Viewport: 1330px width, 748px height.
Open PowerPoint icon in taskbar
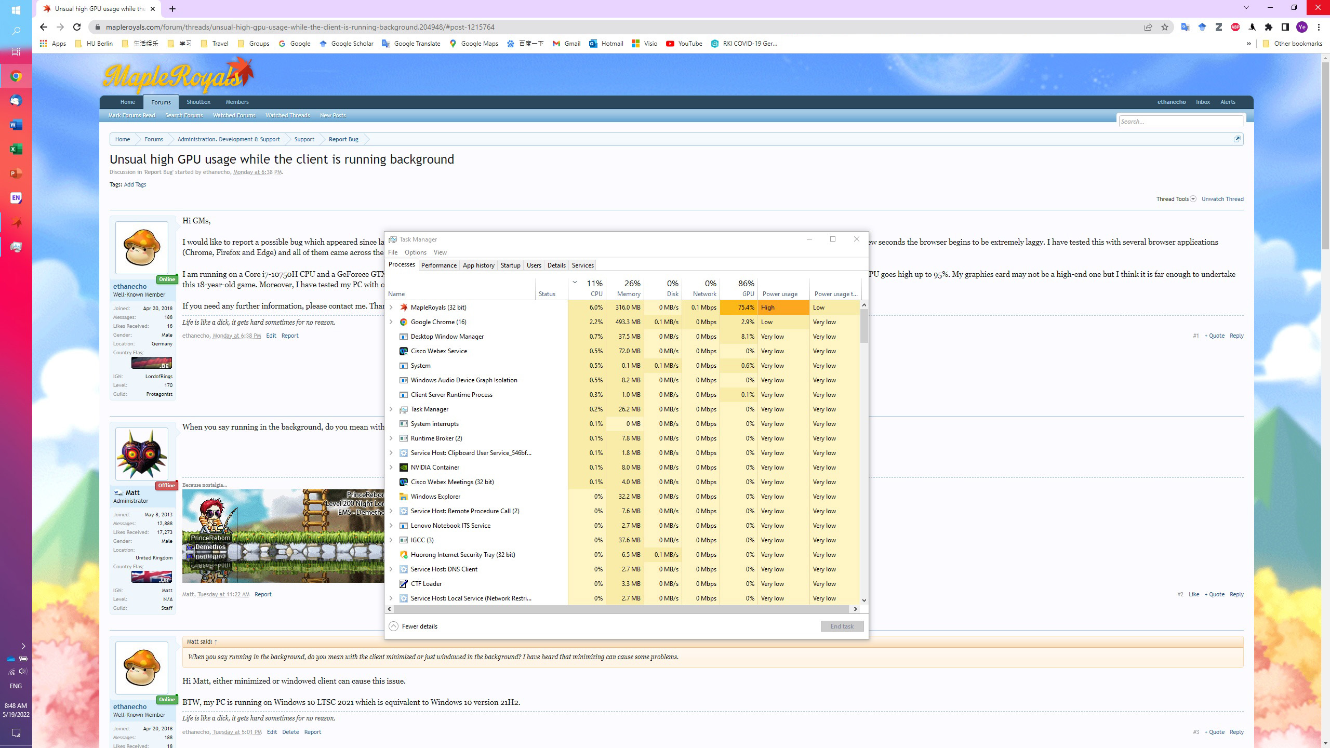[x=16, y=173]
